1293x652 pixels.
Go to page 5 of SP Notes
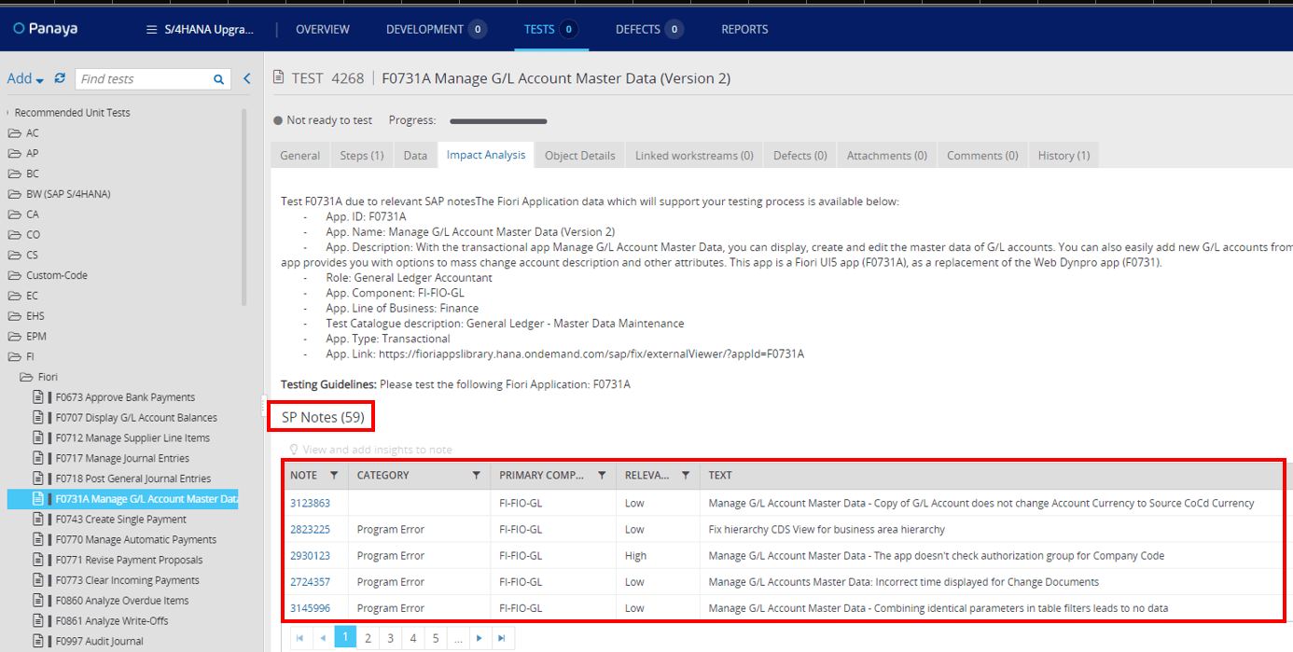click(x=436, y=638)
